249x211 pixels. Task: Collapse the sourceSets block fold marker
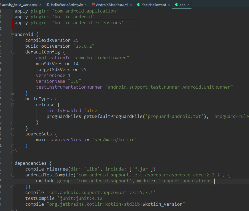point(13,134)
